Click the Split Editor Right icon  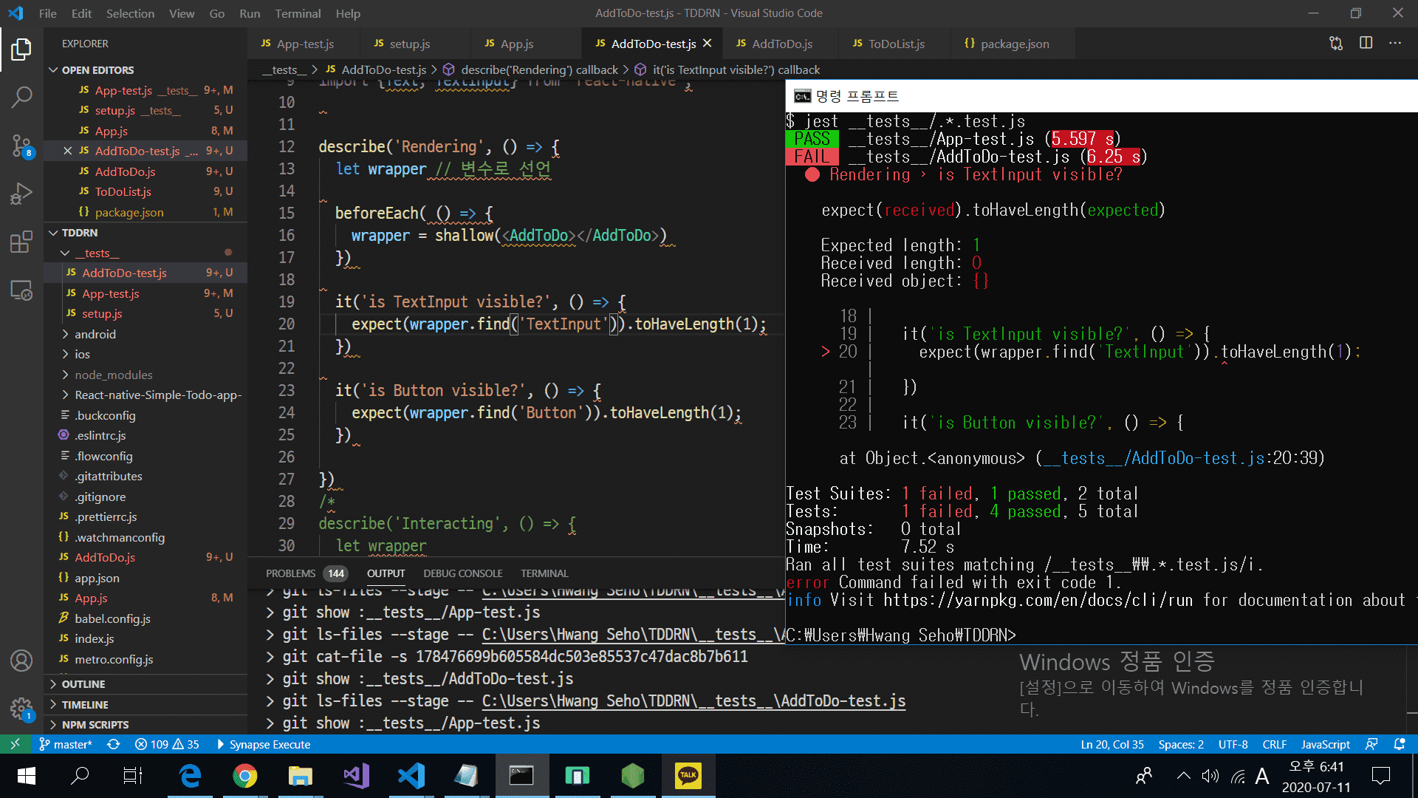(1366, 44)
